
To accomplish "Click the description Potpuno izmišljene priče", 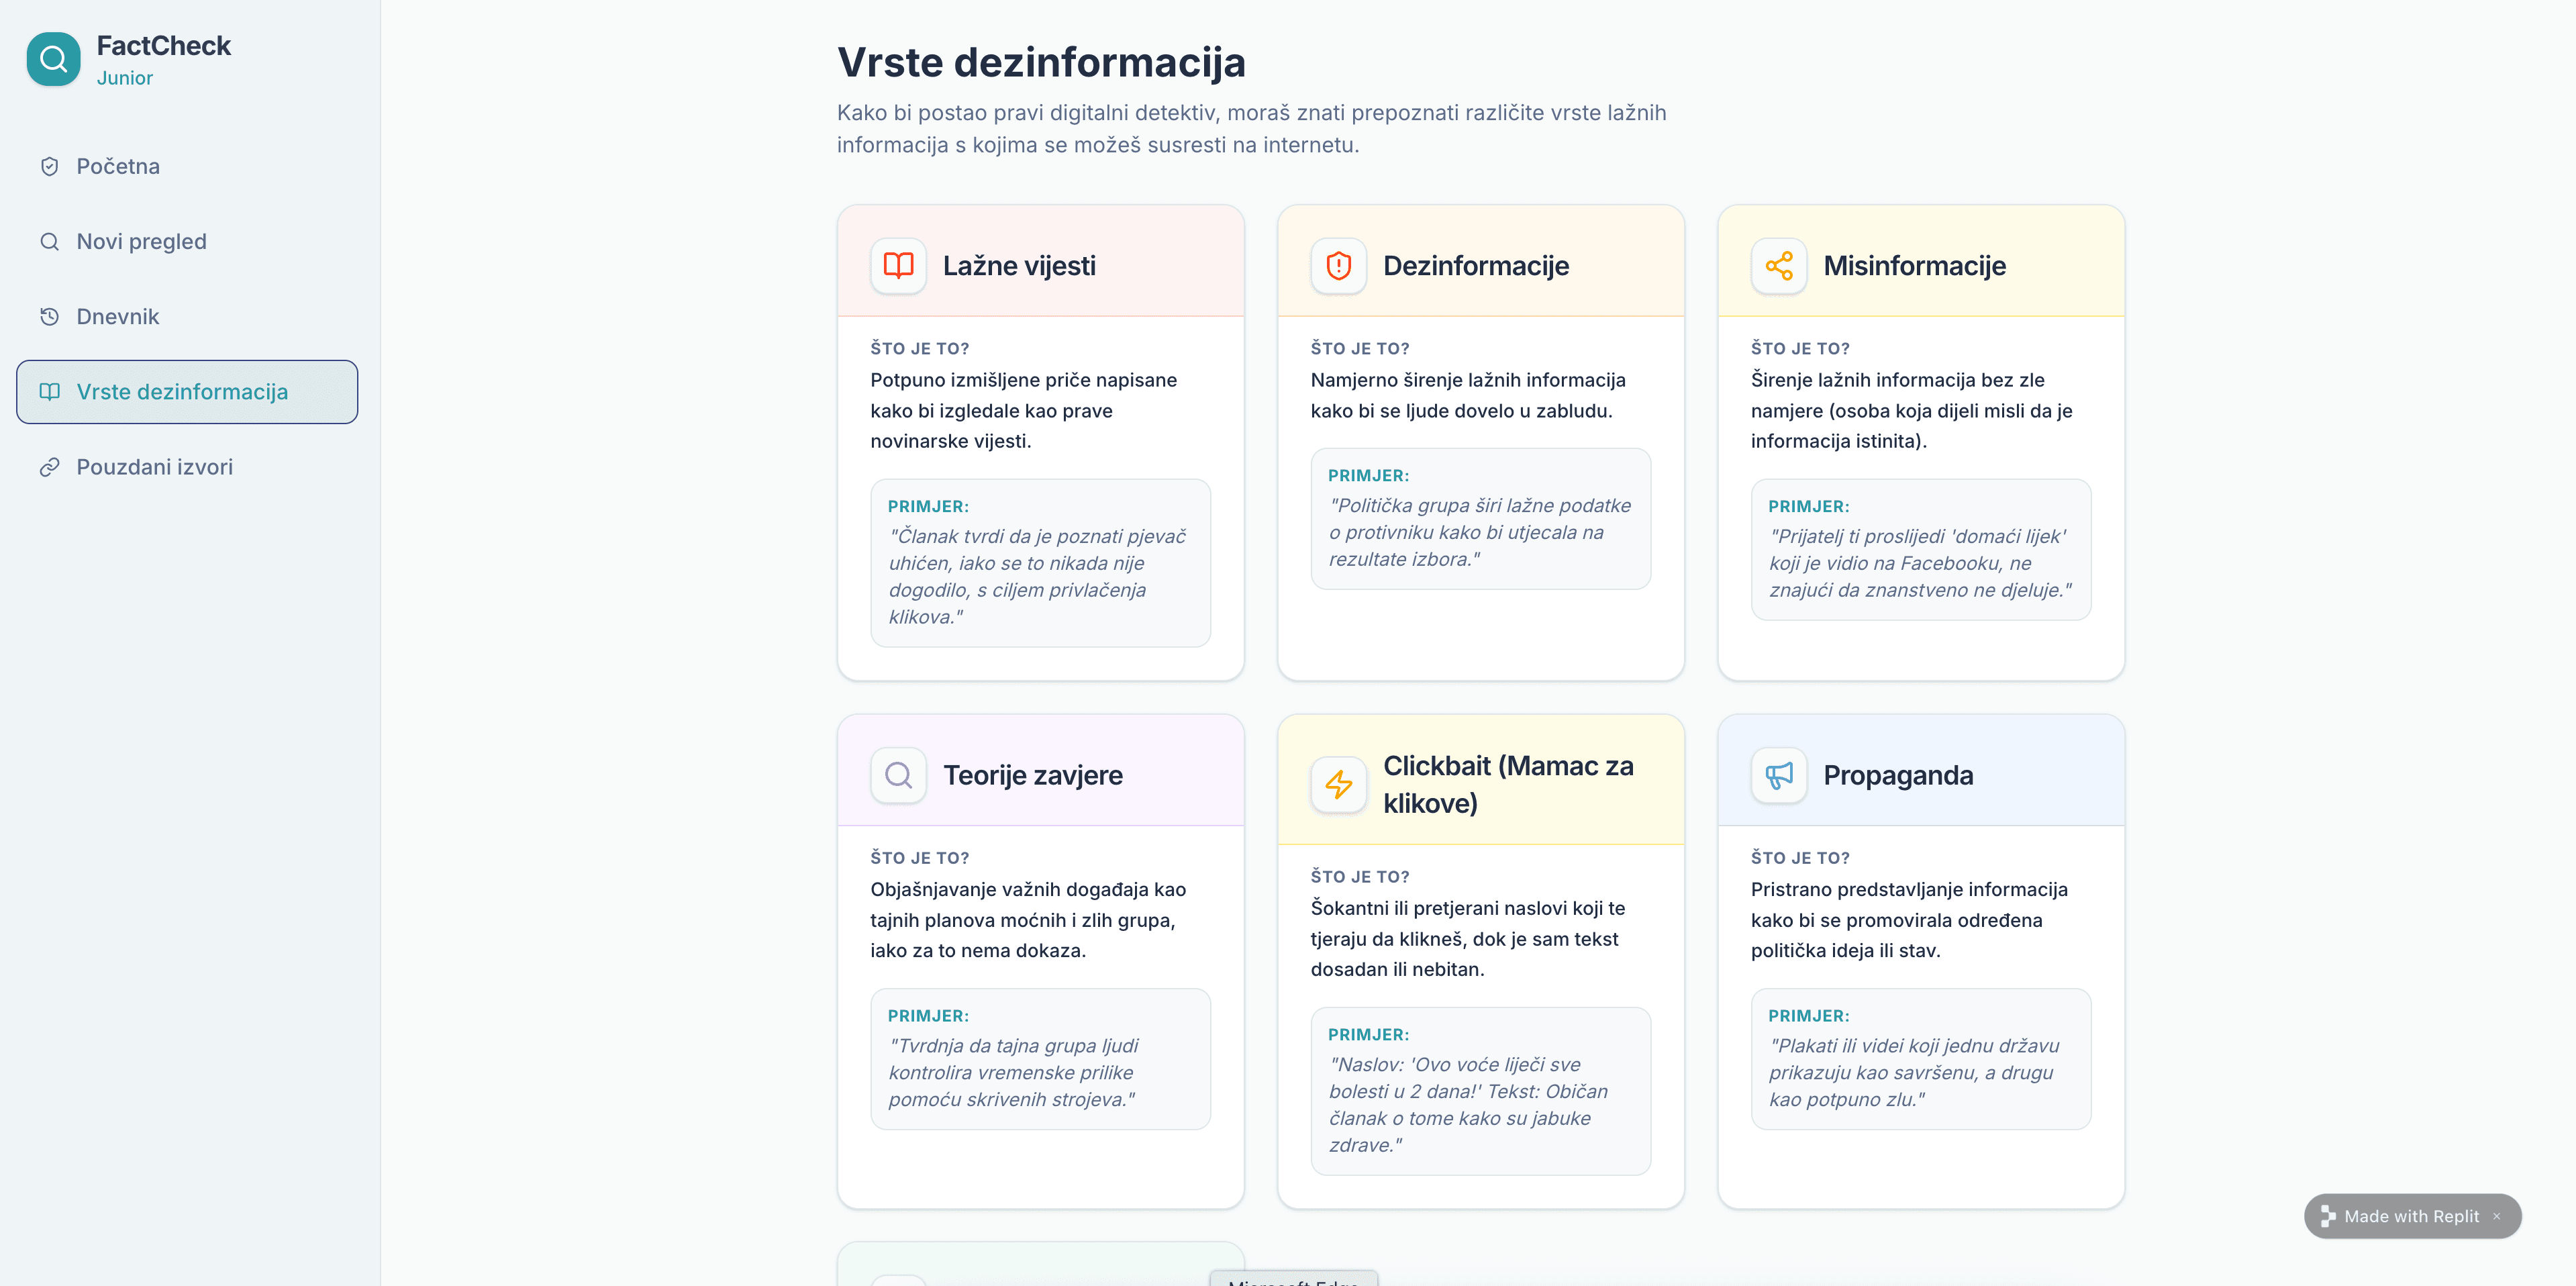I will (1023, 411).
